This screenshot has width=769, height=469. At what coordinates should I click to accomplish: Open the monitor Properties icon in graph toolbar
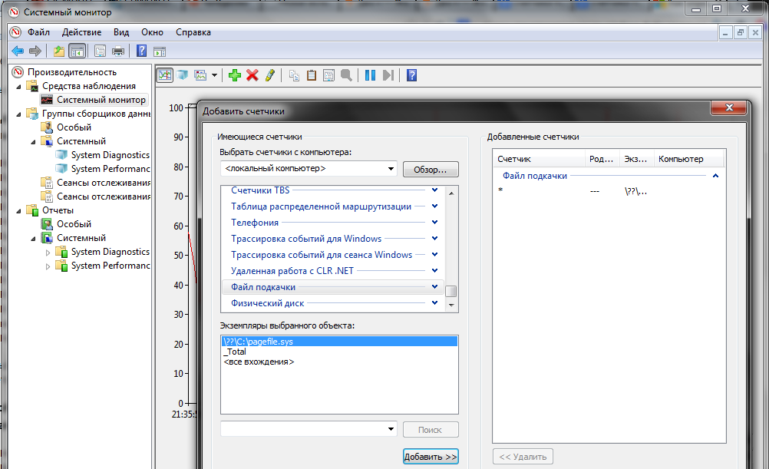(x=328, y=75)
